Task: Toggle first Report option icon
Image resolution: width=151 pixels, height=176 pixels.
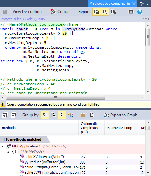Action: [x=97, y=12]
